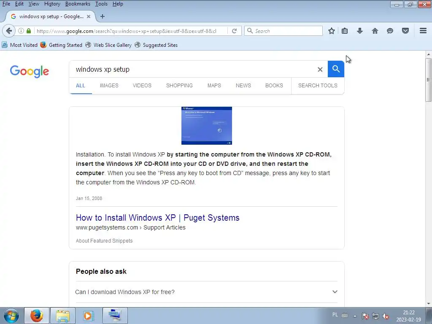This screenshot has height=324, width=432.
Task: Click the clock showing 21:22
Action: click(408, 313)
